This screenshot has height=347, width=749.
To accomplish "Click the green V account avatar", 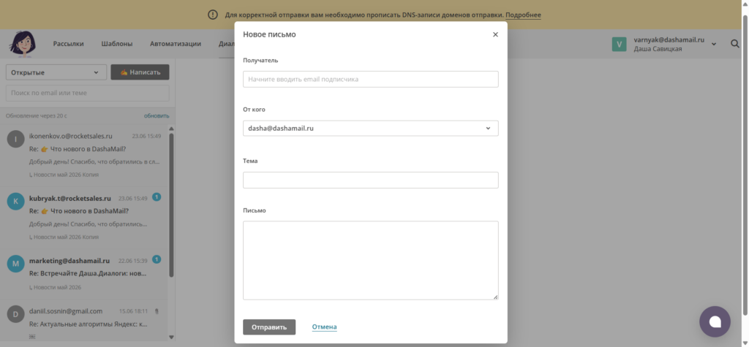I will (619, 45).
